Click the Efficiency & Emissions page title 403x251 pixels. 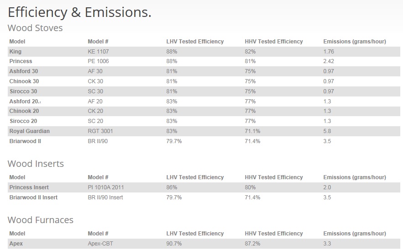[x=80, y=12]
